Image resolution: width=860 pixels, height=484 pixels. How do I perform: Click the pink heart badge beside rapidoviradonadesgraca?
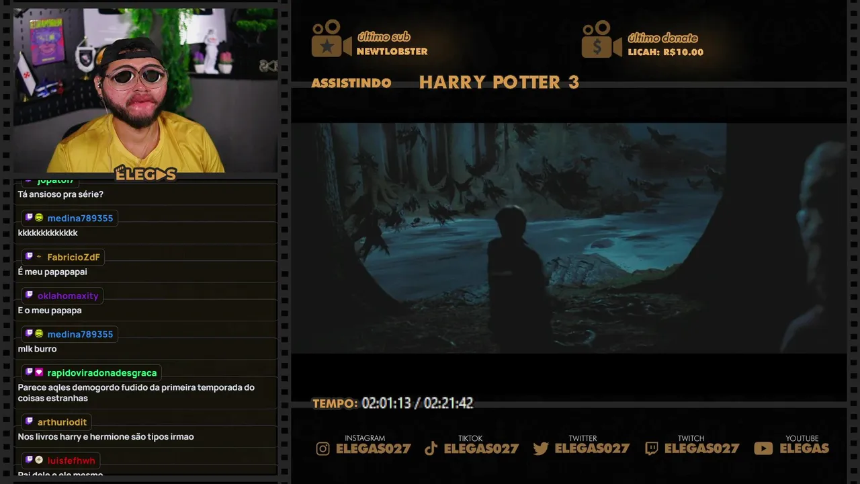pos(39,372)
